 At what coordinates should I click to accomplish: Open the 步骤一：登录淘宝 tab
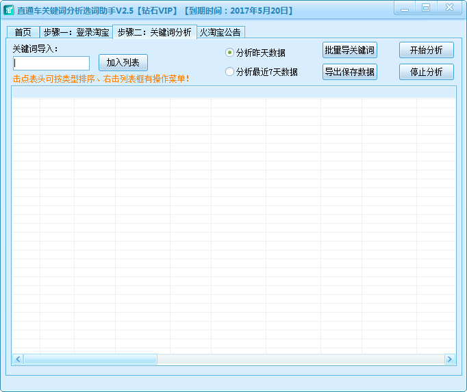75,32
